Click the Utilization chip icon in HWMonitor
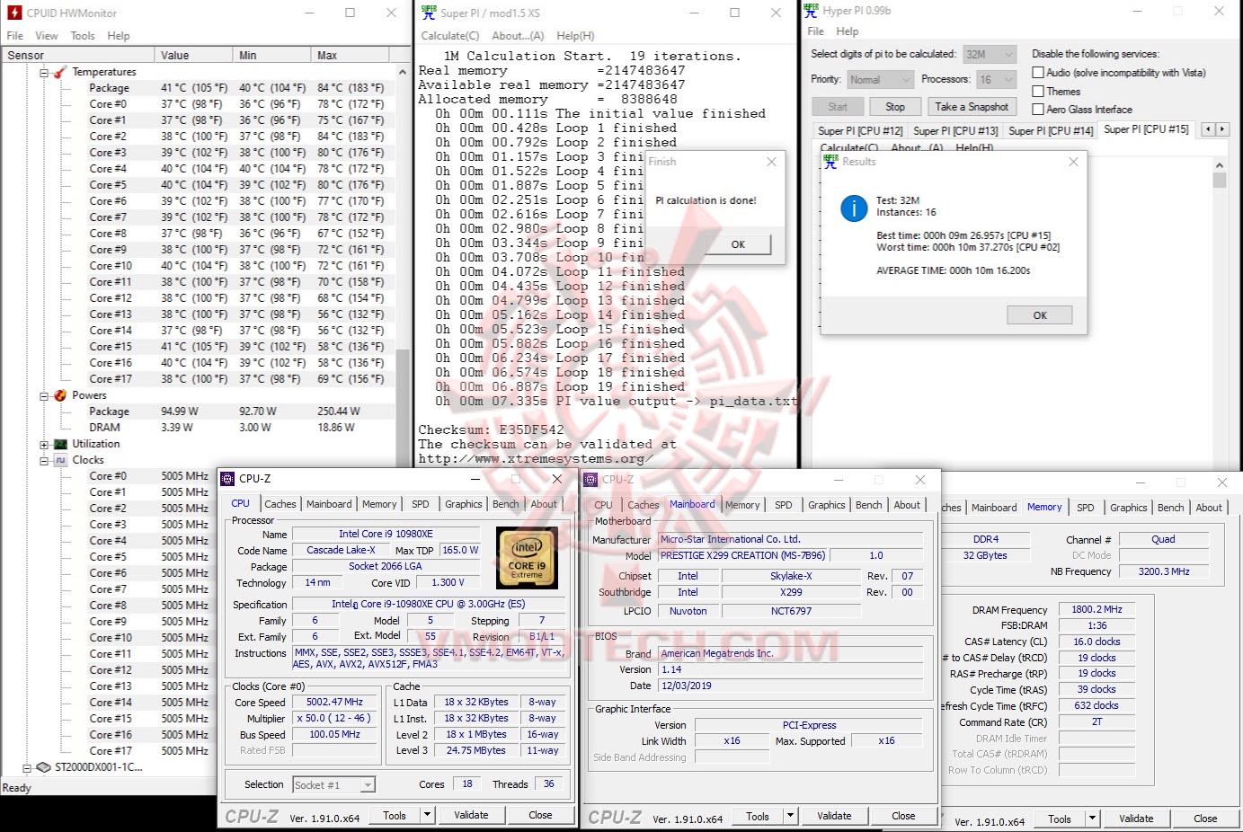 click(x=60, y=444)
